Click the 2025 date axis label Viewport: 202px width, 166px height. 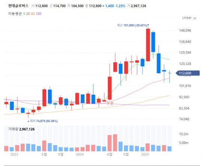point(145,154)
